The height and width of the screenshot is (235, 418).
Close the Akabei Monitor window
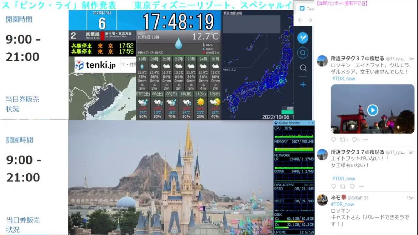tap(313, 123)
